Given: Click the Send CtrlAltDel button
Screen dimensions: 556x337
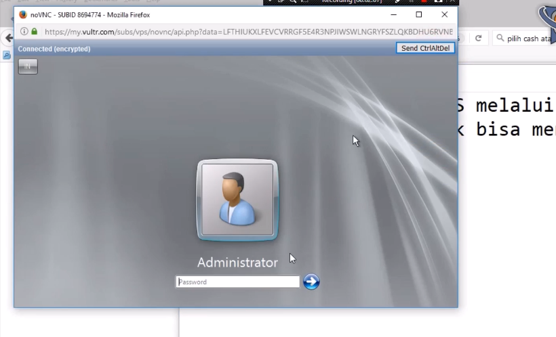Looking at the screenshot, I should pos(425,48).
